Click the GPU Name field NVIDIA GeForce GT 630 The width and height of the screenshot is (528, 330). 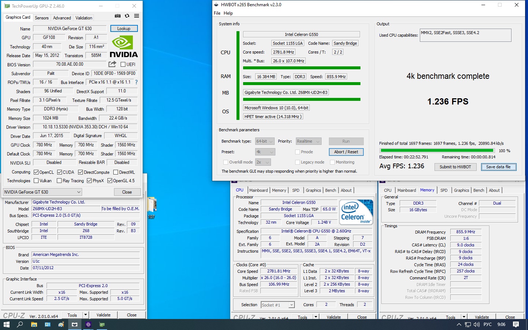click(x=70, y=29)
